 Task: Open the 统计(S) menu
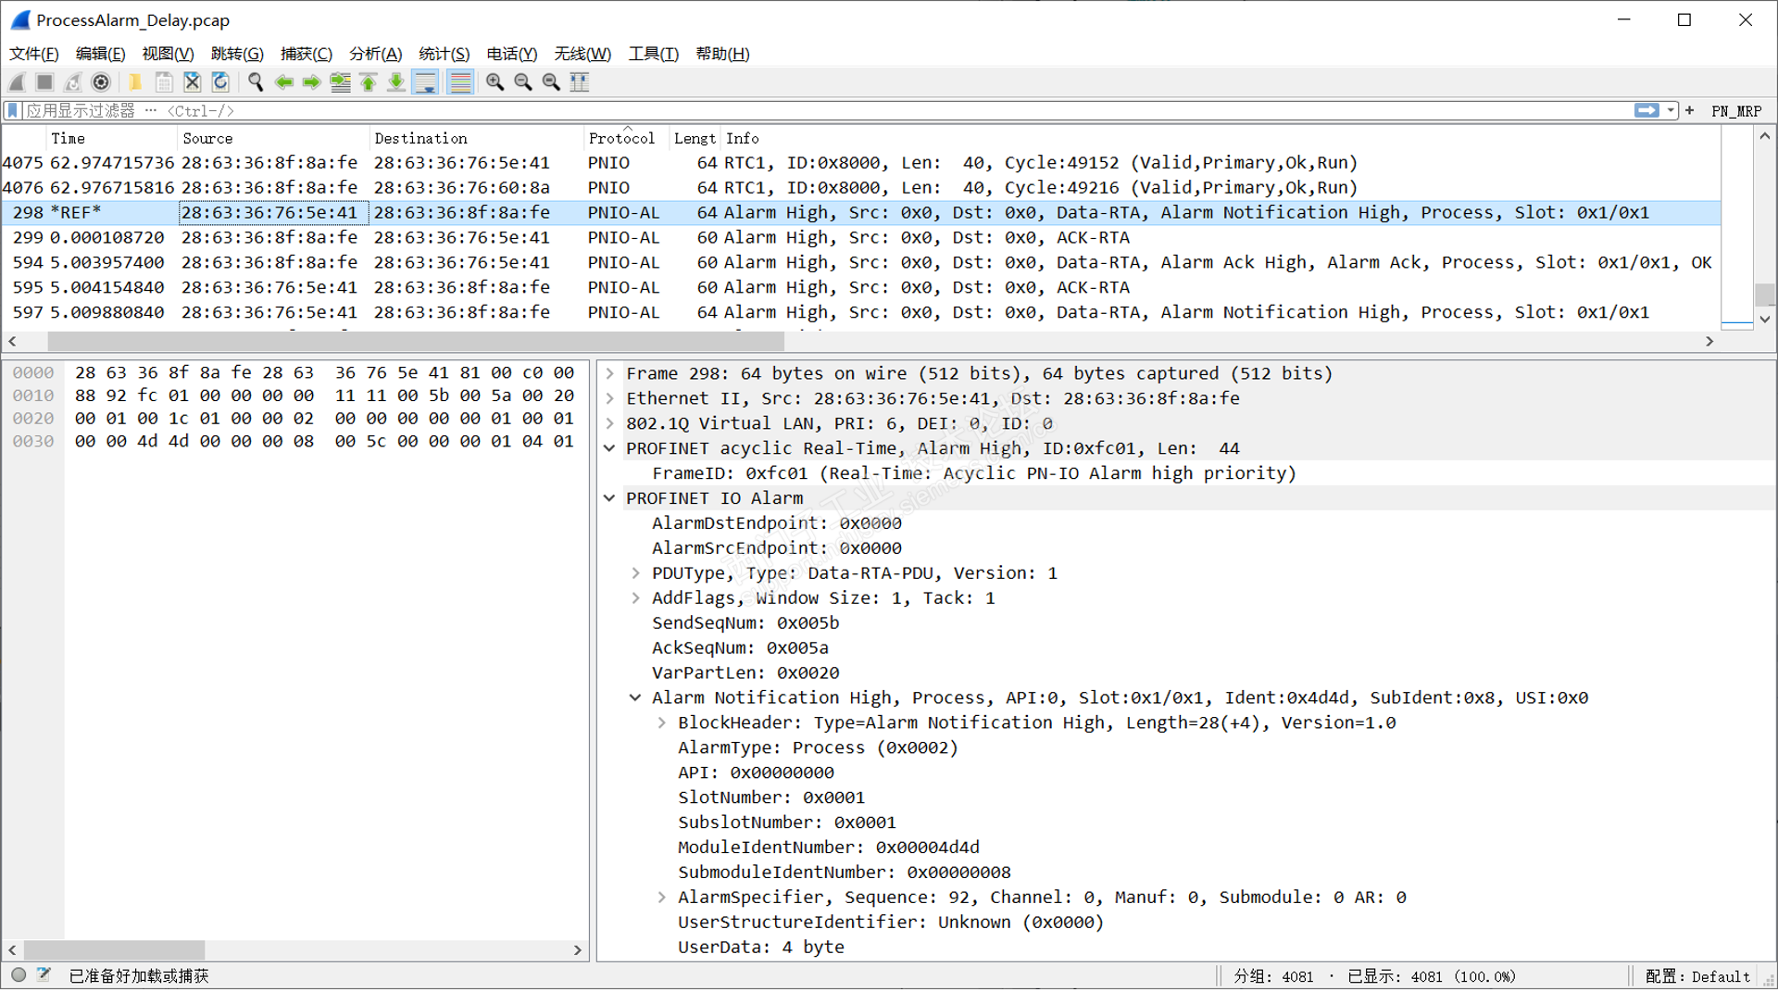point(444,54)
